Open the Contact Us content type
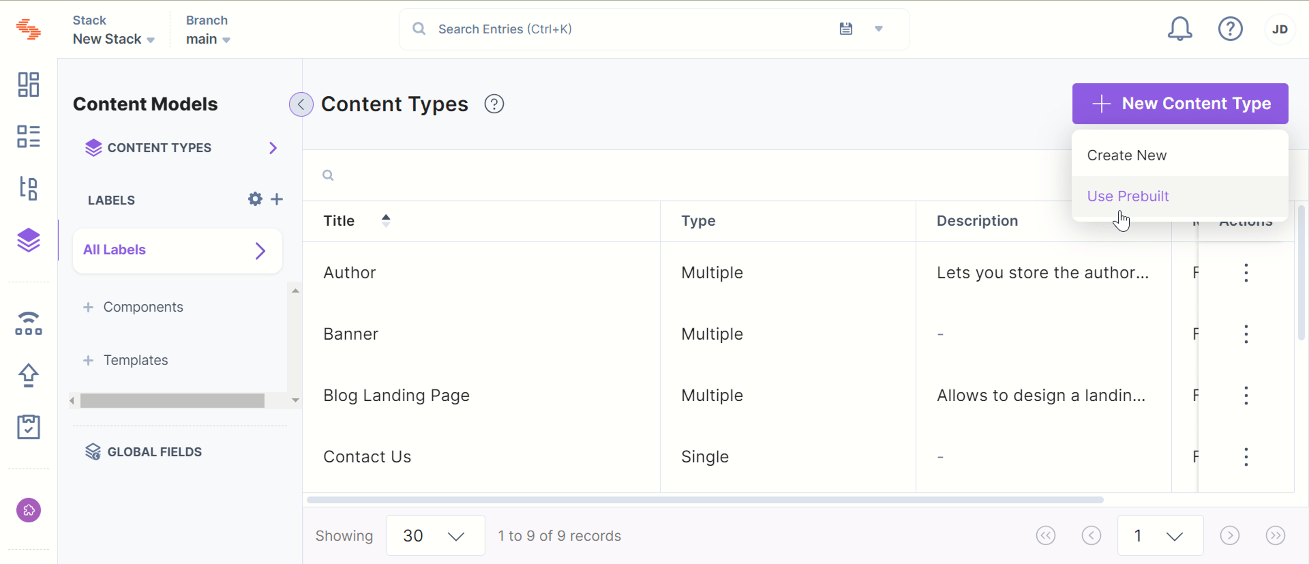Screen dimensions: 1309x564 [x=367, y=457]
